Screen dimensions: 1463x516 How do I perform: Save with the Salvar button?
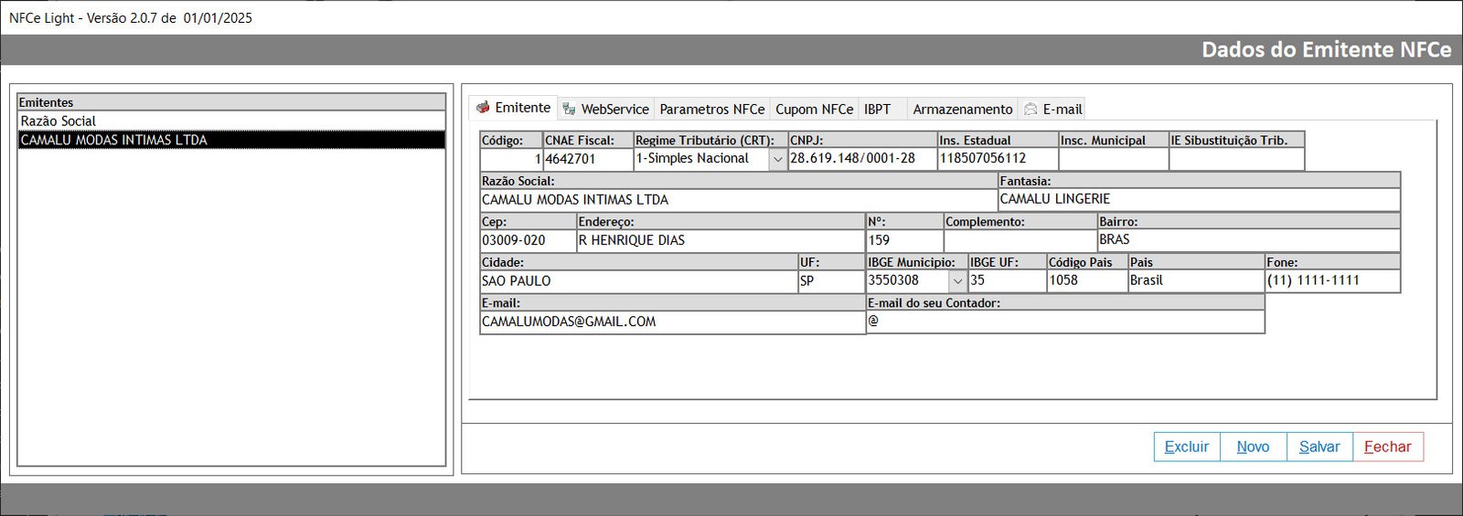(x=1319, y=447)
